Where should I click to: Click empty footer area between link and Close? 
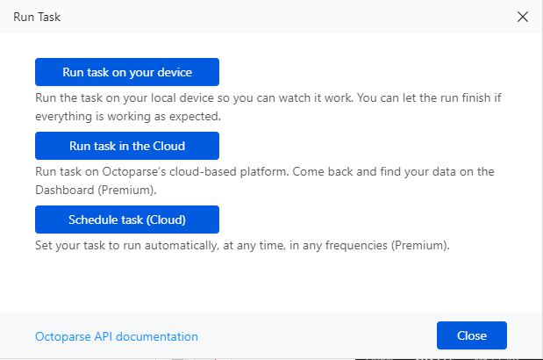[316, 336]
